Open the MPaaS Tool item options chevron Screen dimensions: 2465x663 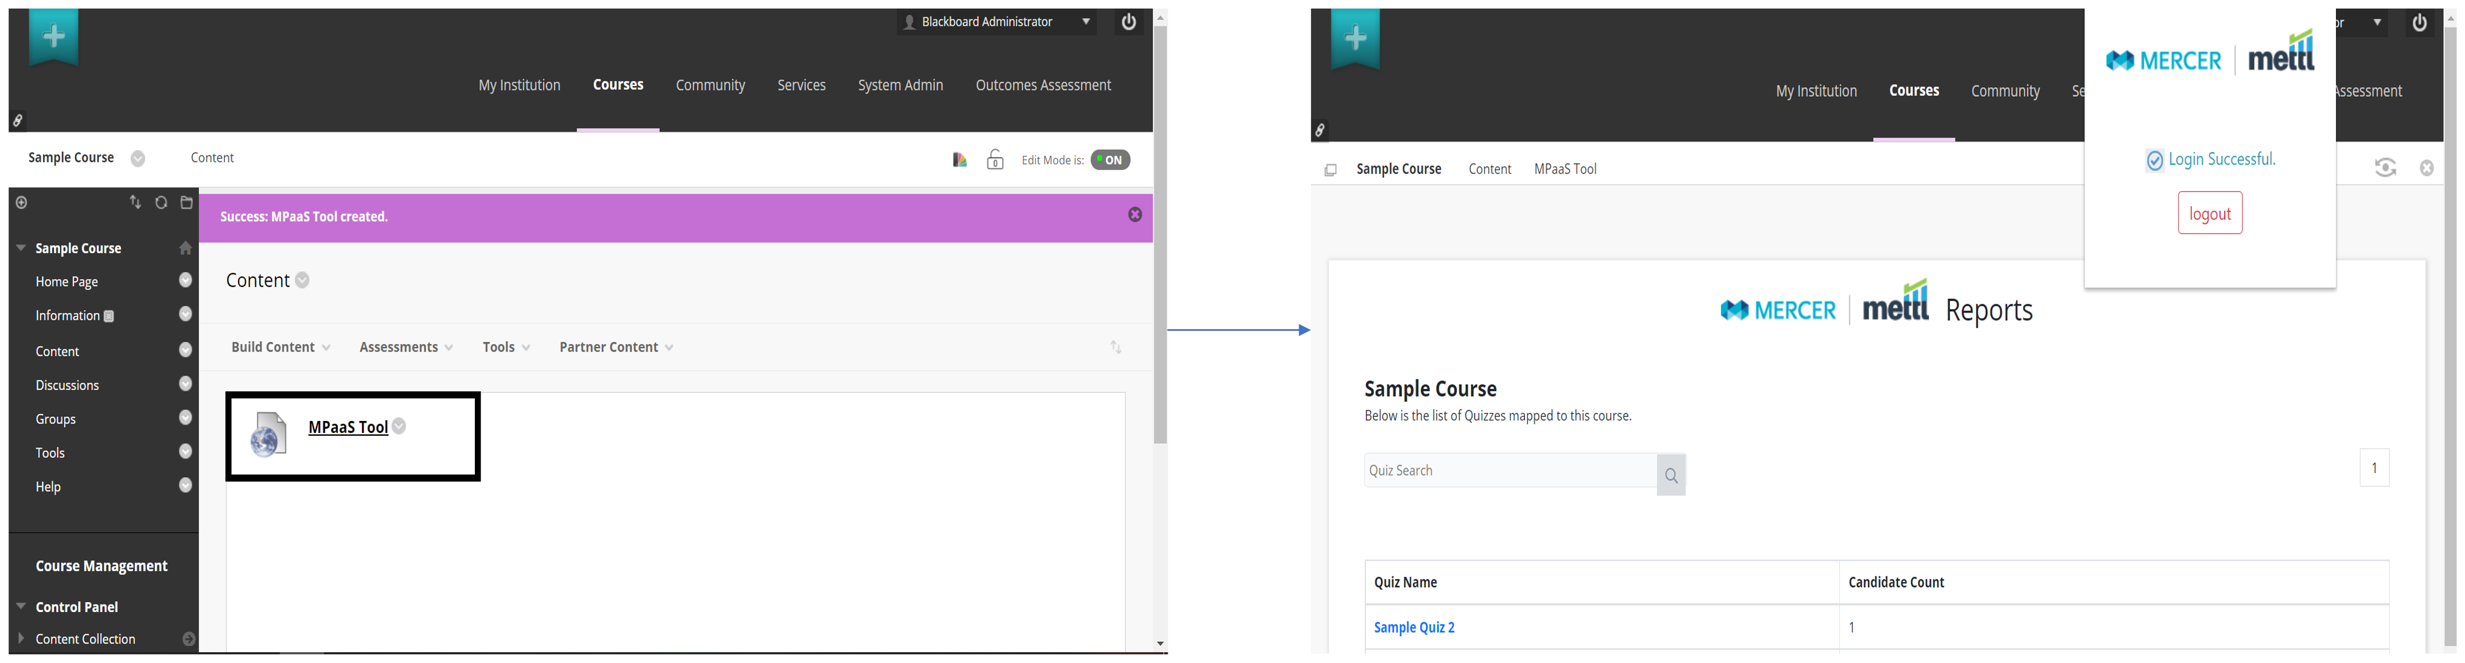[399, 427]
